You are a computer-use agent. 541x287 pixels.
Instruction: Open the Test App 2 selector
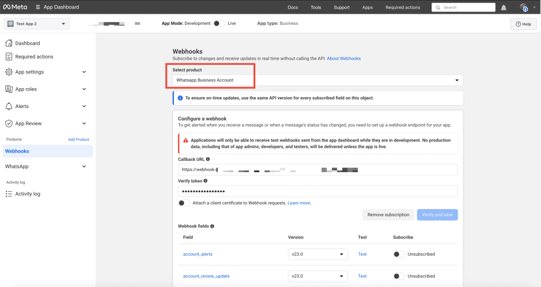[x=36, y=24]
